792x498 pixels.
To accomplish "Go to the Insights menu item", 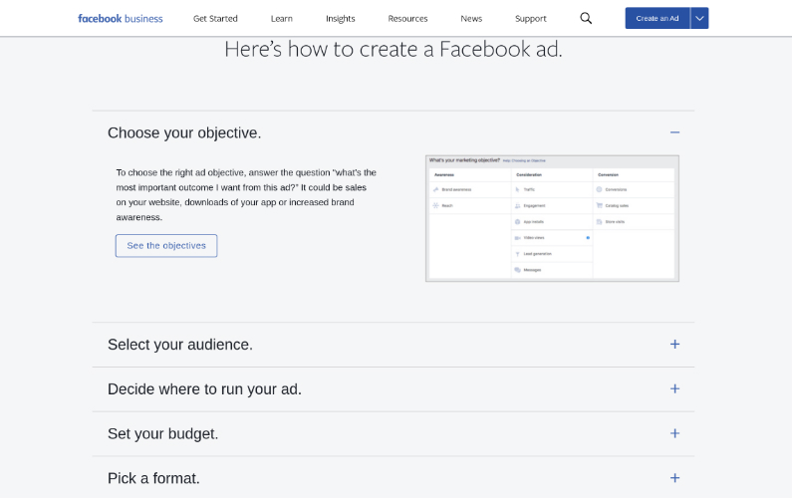I will 340,18.
